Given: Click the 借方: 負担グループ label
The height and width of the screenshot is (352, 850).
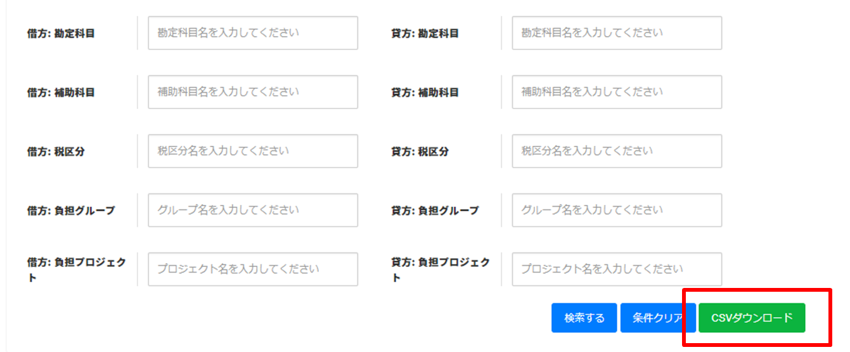Looking at the screenshot, I should 71,211.
